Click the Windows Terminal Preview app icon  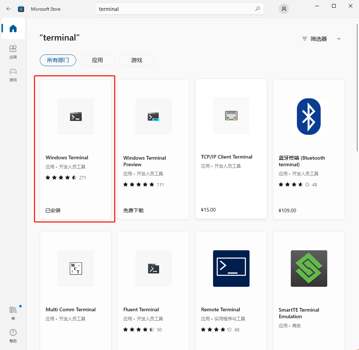pyautogui.click(x=153, y=117)
